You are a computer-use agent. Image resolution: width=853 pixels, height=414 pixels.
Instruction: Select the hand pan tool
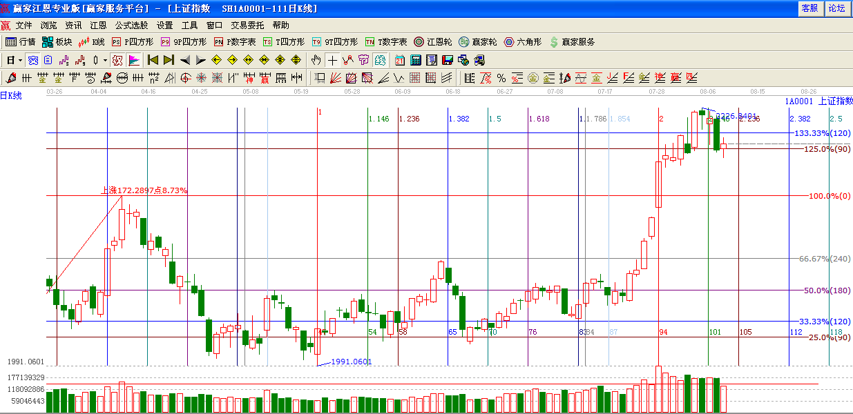point(316,60)
